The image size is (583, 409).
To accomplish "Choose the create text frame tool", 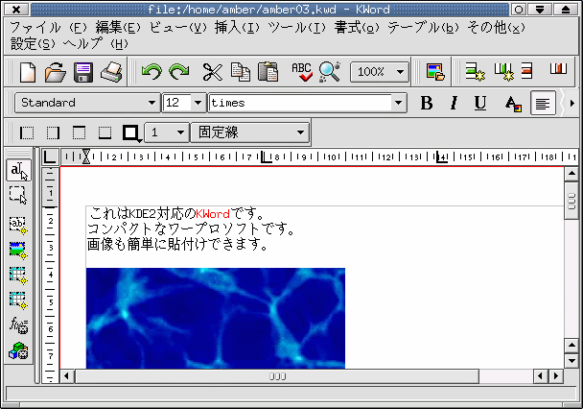I will [x=18, y=226].
